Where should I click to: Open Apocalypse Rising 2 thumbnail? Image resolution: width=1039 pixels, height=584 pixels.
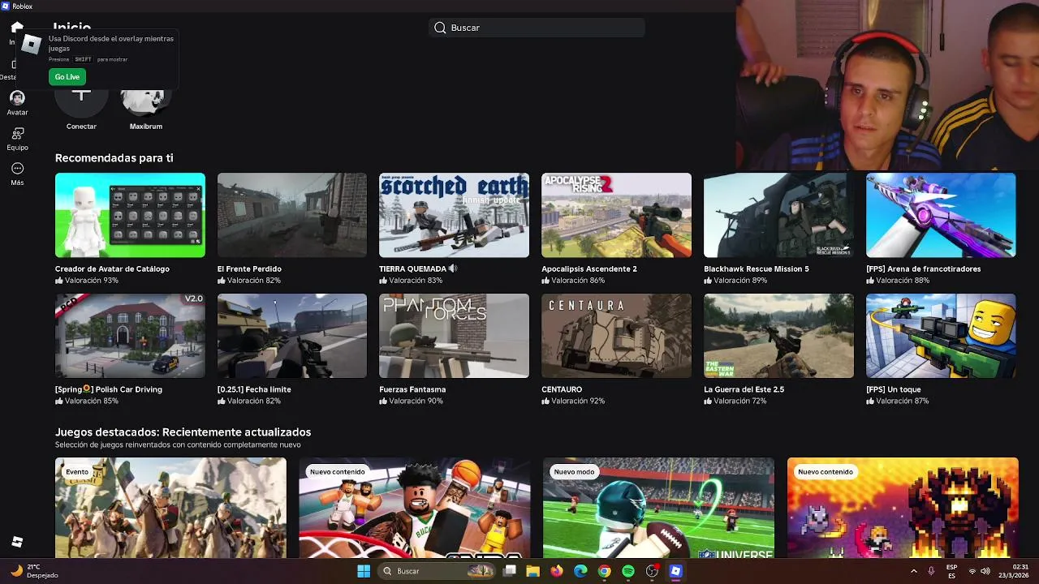616,215
